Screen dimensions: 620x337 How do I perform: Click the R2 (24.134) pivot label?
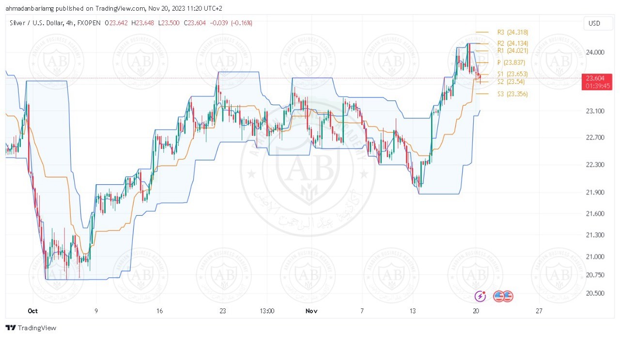pyautogui.click(x=512, y=43)
